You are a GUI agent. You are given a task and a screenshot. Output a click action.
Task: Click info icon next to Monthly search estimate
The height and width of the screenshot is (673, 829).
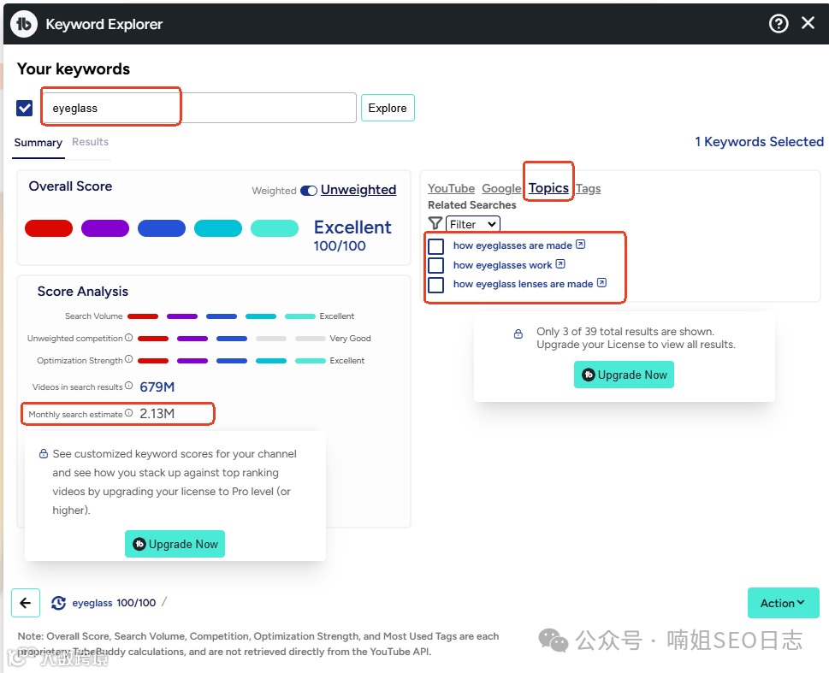coord(128,413)
